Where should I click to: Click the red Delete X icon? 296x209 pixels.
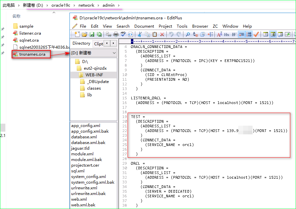[162, 34]
